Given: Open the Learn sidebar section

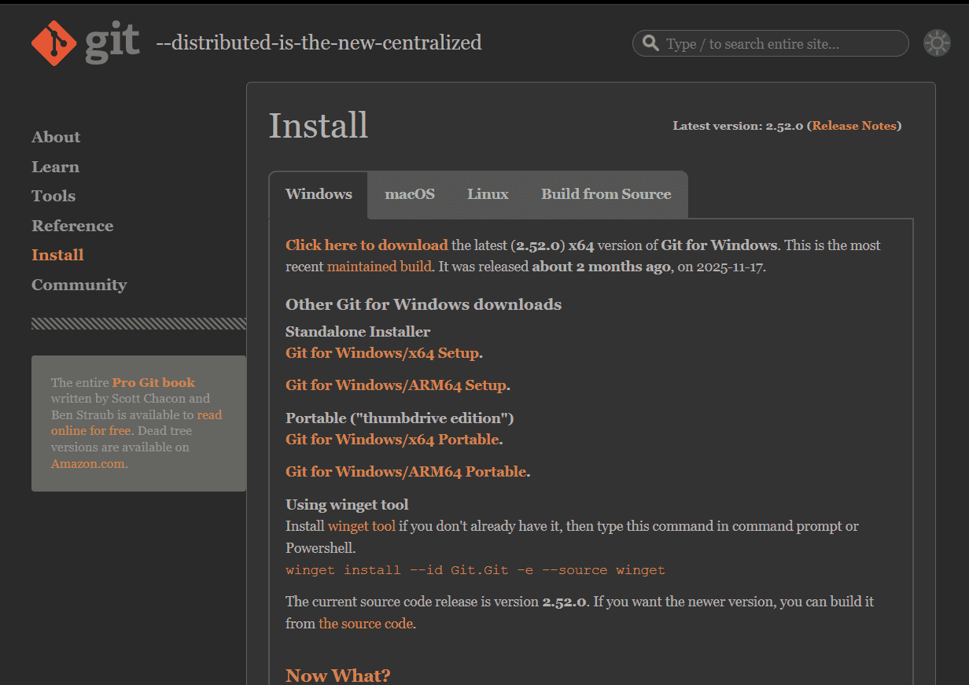Looking at the screenshot, I should [55, 167].
